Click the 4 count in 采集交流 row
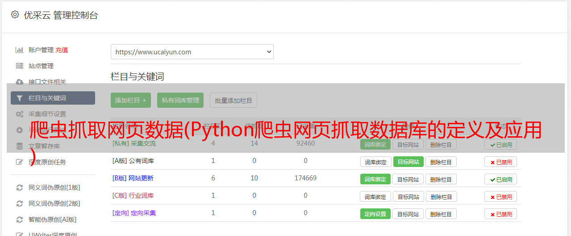571x236 pixels. point(213,143)
